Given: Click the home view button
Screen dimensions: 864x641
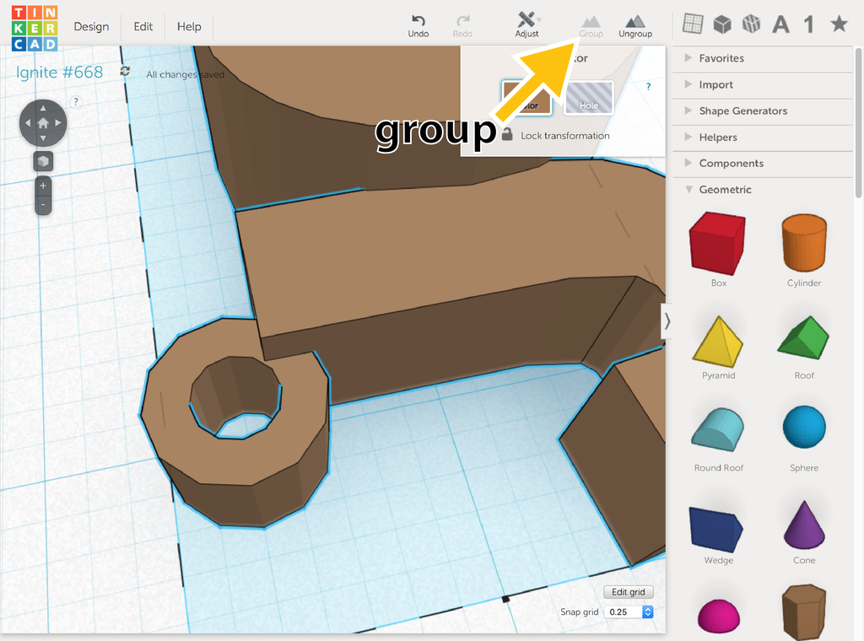Looking at the screenshot, I should tap(43, 123).
